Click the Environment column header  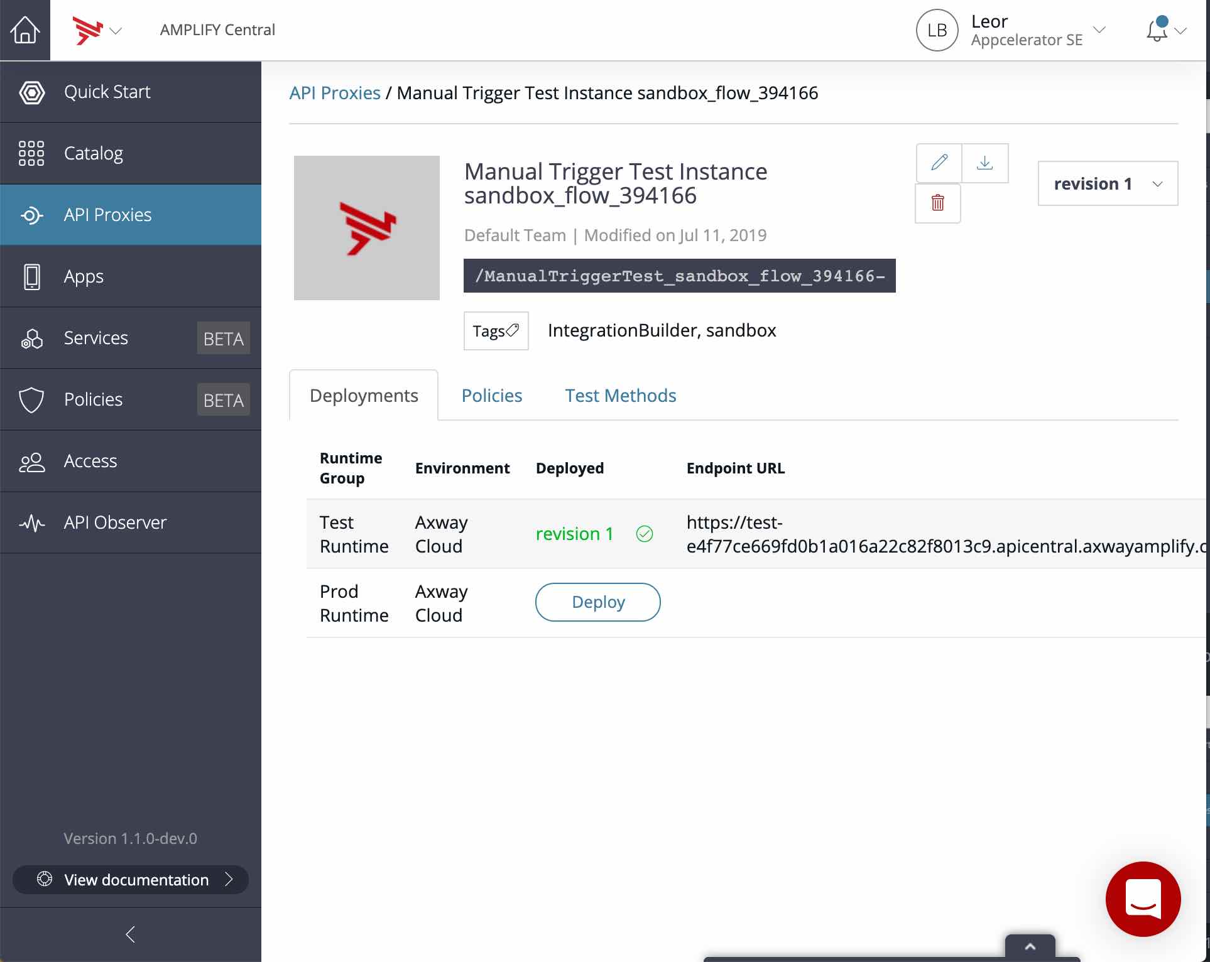(462, 468)
